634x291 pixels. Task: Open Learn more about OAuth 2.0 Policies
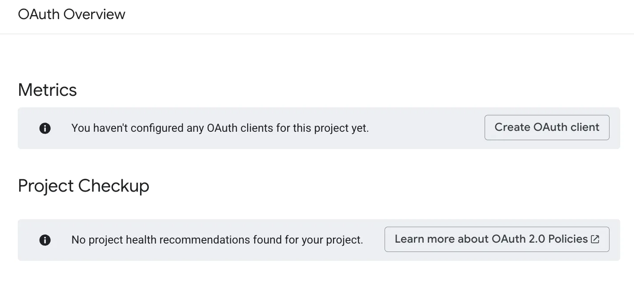[x=497, y=239]
